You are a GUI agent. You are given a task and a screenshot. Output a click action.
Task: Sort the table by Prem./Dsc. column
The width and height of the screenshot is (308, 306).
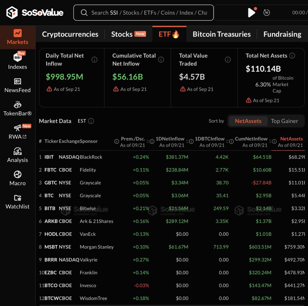(x=148, y=141)
